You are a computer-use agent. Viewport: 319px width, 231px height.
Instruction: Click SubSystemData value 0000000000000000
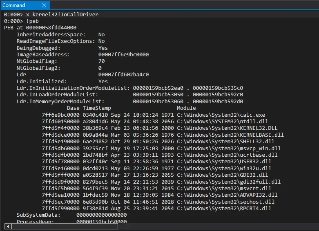(102, 215)
